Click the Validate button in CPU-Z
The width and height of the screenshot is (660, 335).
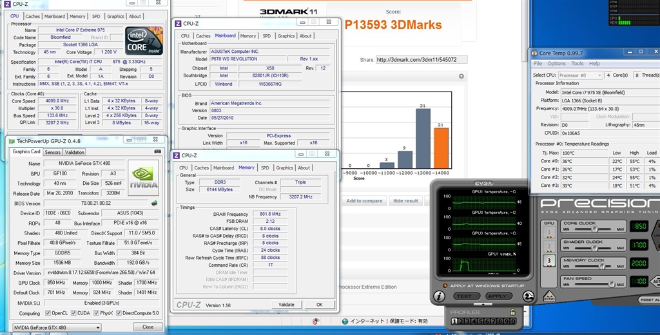coord(286,304)
